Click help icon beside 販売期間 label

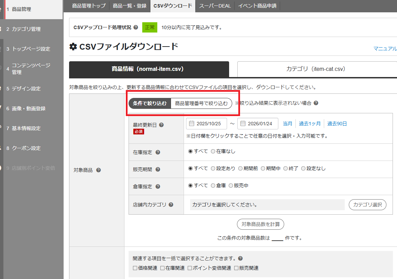tap(158, 169)
